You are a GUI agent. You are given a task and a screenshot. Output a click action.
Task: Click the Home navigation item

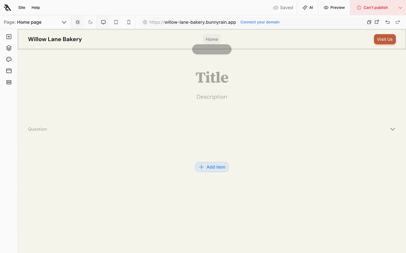click(212, 39)
